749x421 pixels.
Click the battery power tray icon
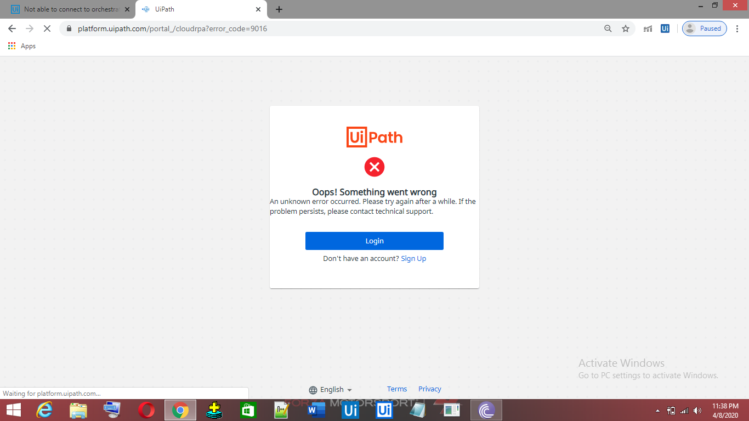tap(671, 411)
